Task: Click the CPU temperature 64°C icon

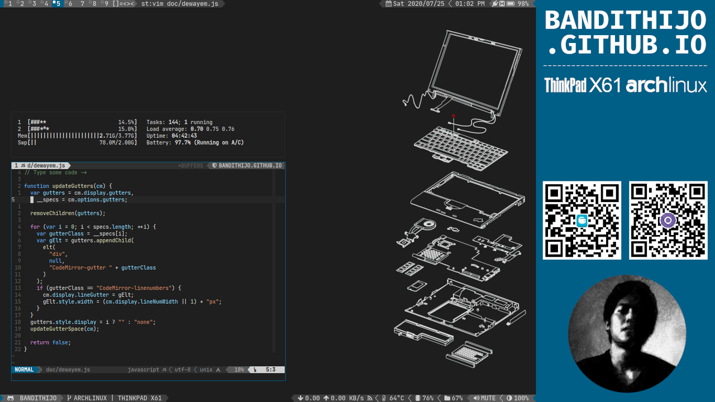Action: click(x=384, y=398)
